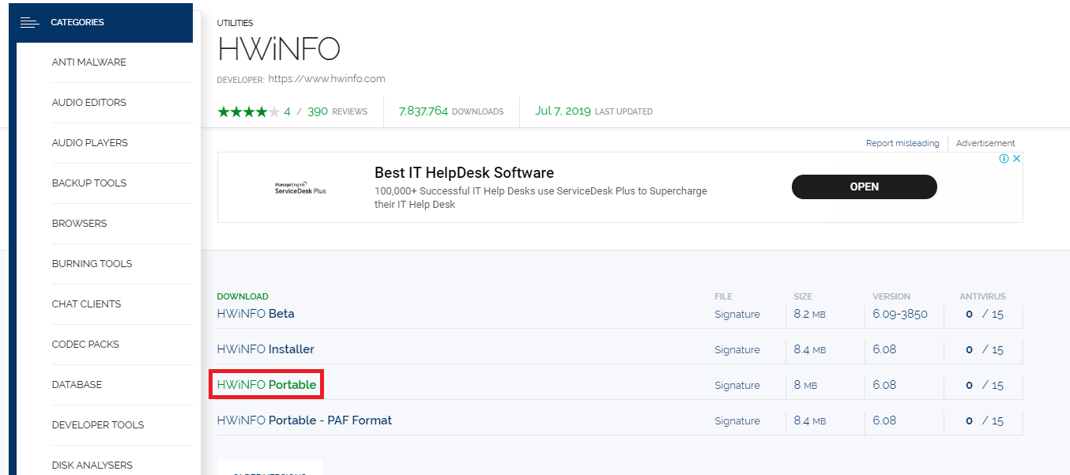Click the Report misleading link
Image resolution: width=1070 pixels, height=475 pixels.
coord(902,143)
